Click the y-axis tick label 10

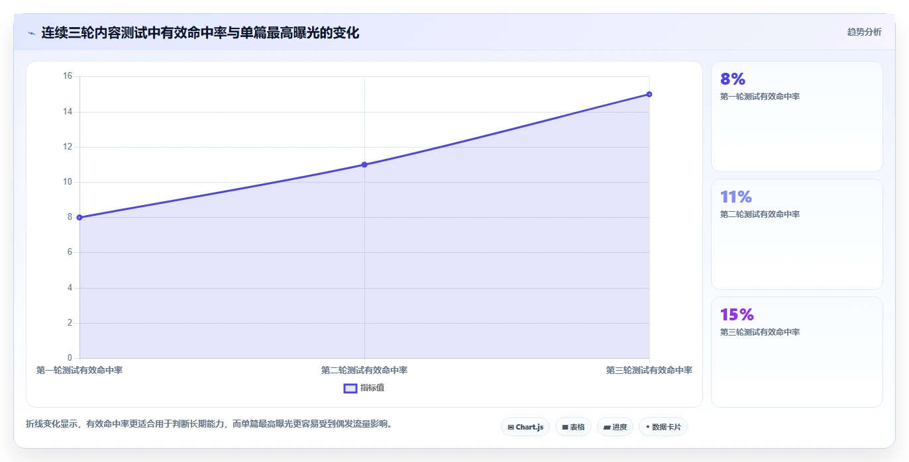pos(68,182)
